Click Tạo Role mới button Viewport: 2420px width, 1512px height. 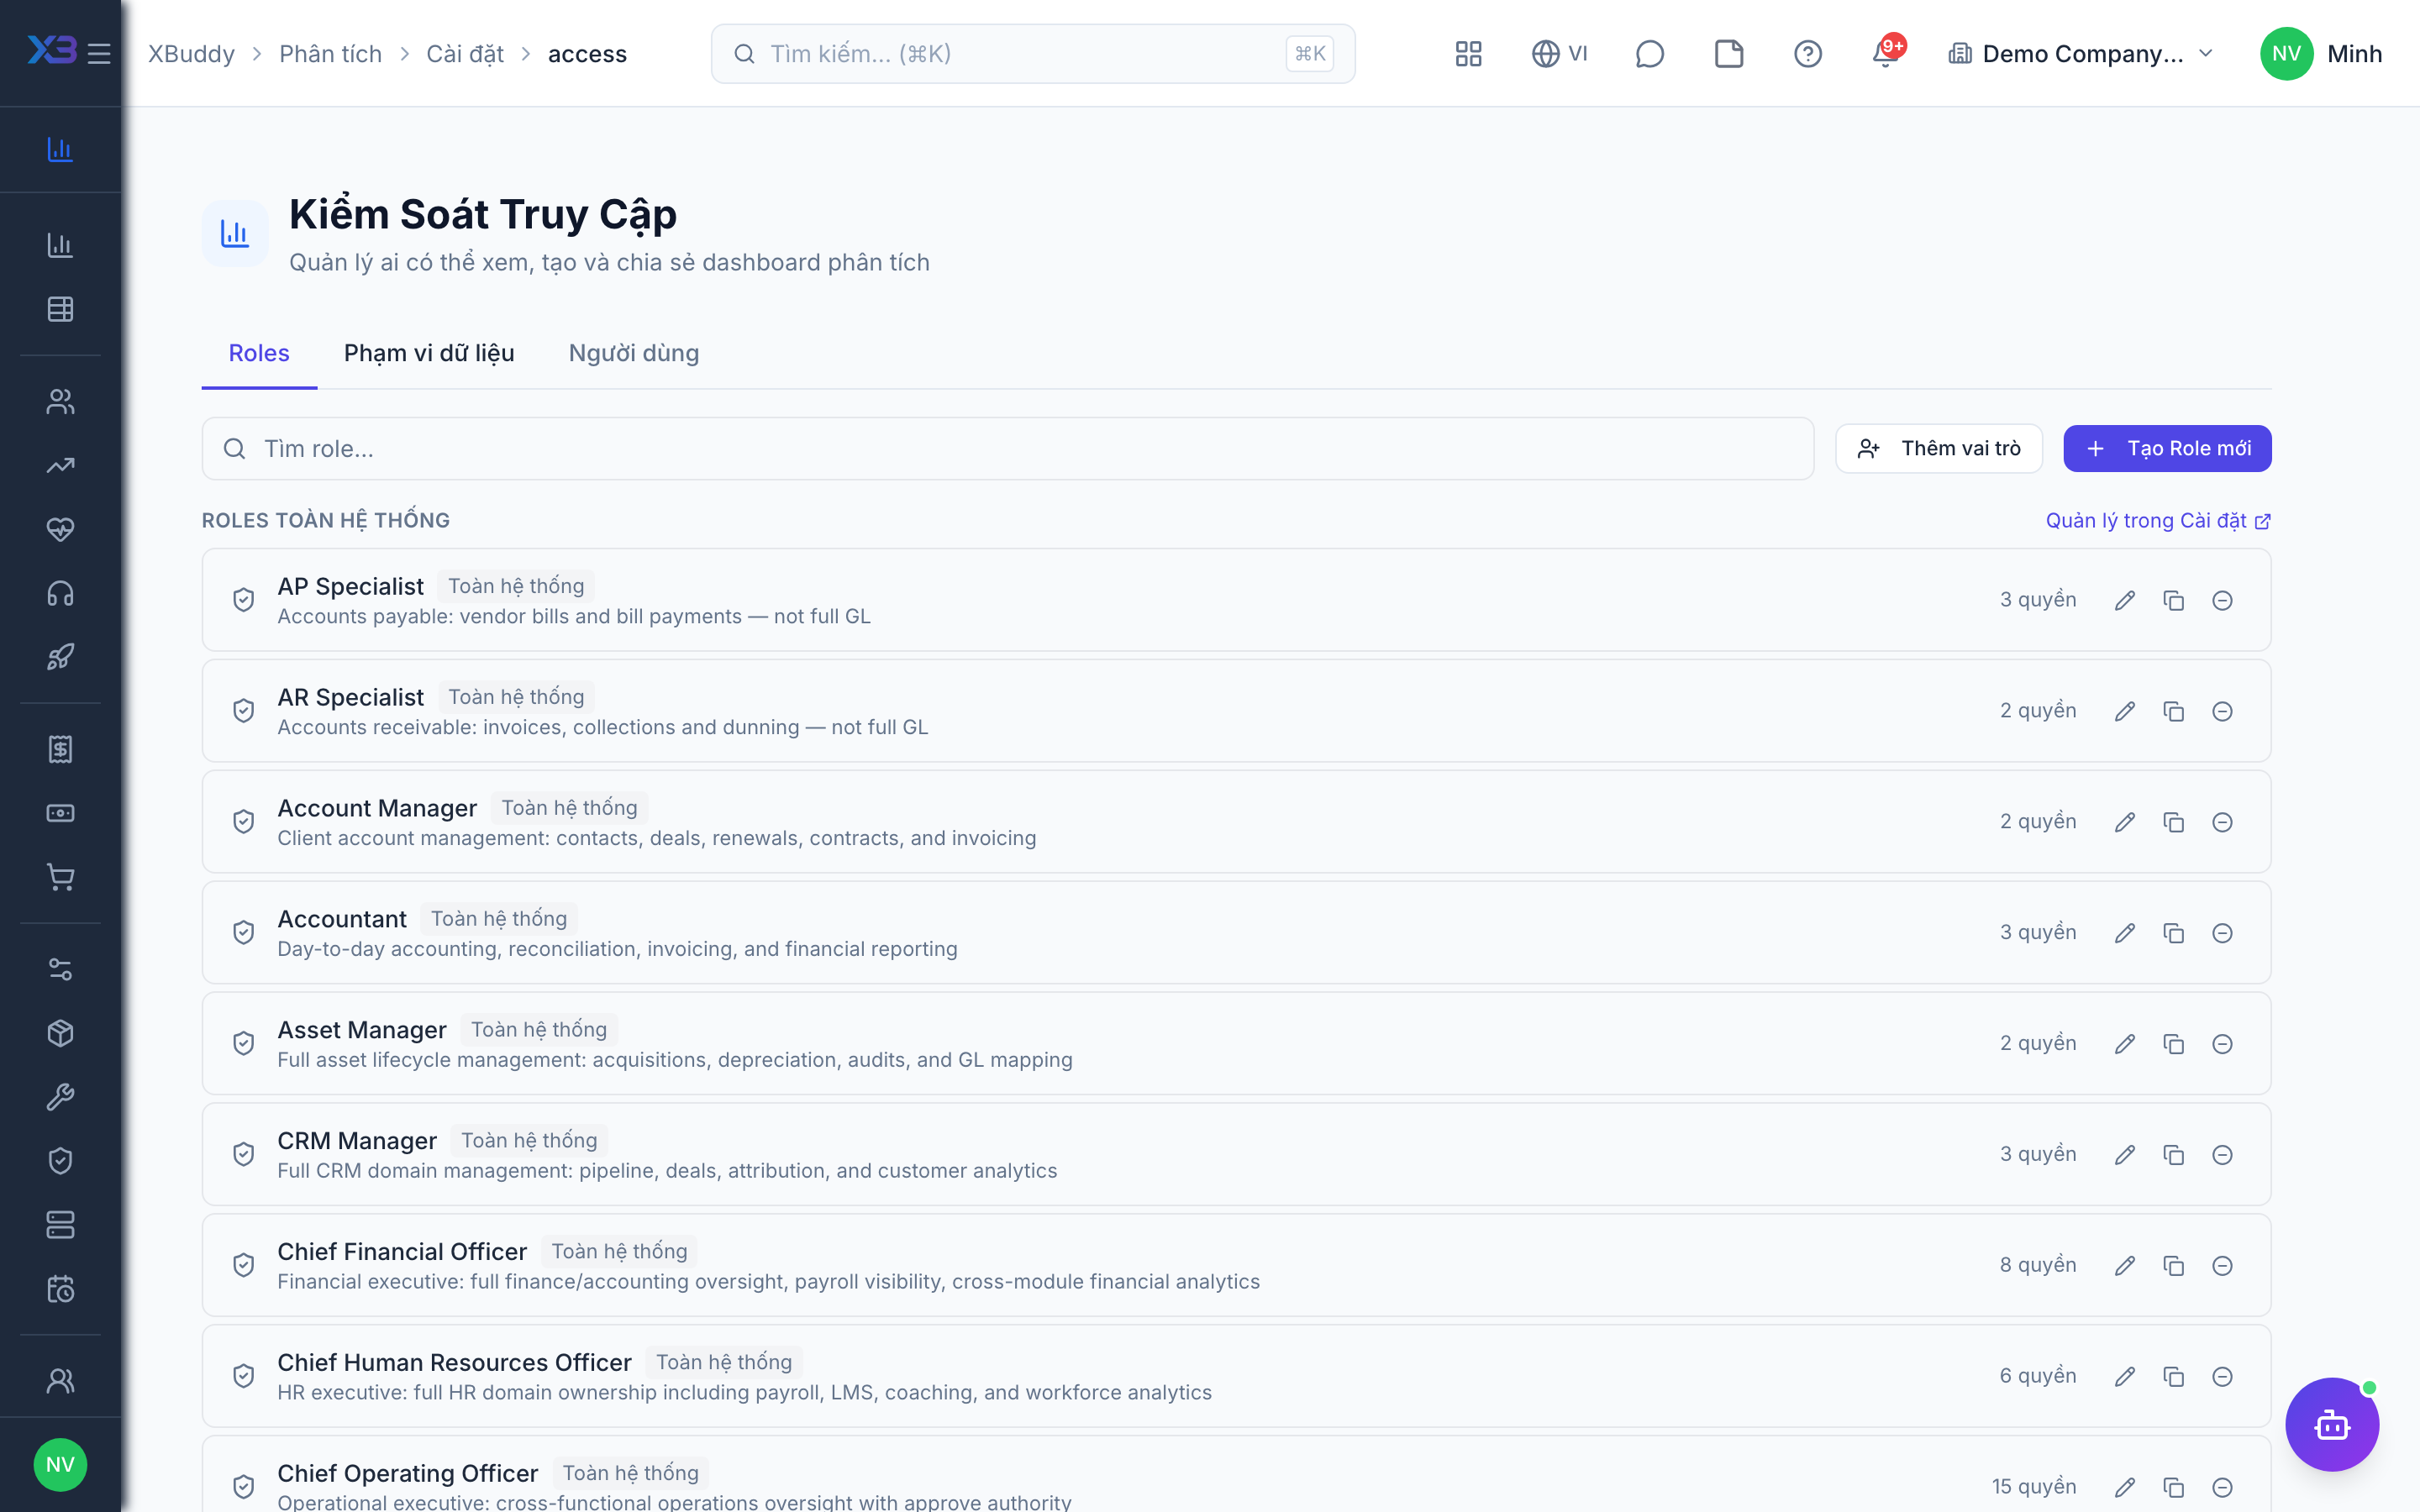tap(2167, 448)
